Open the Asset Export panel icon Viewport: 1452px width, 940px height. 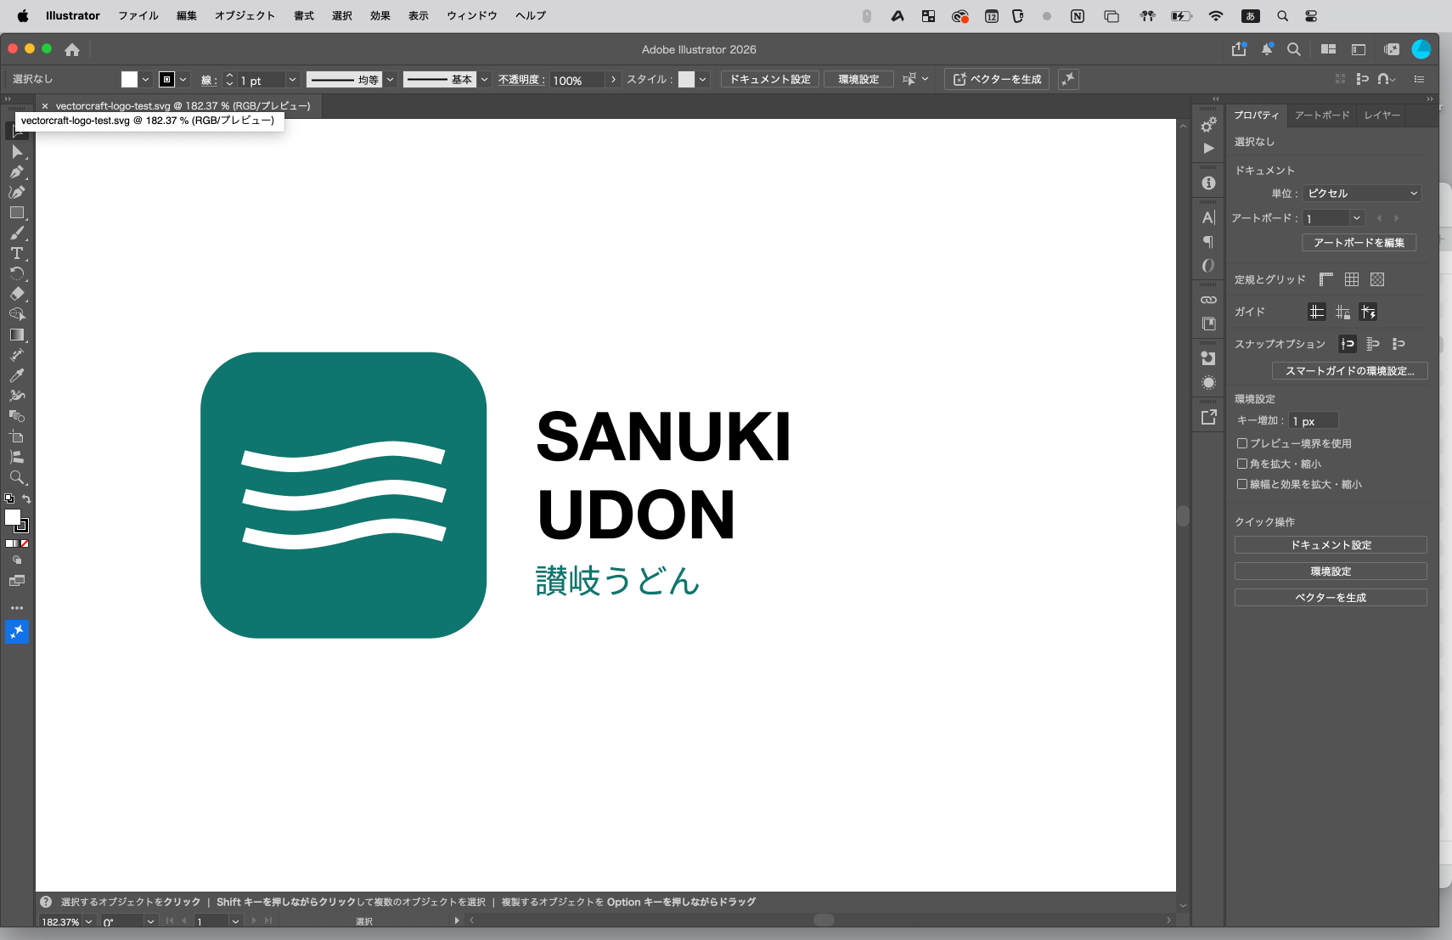click(x=1208, y=417)
